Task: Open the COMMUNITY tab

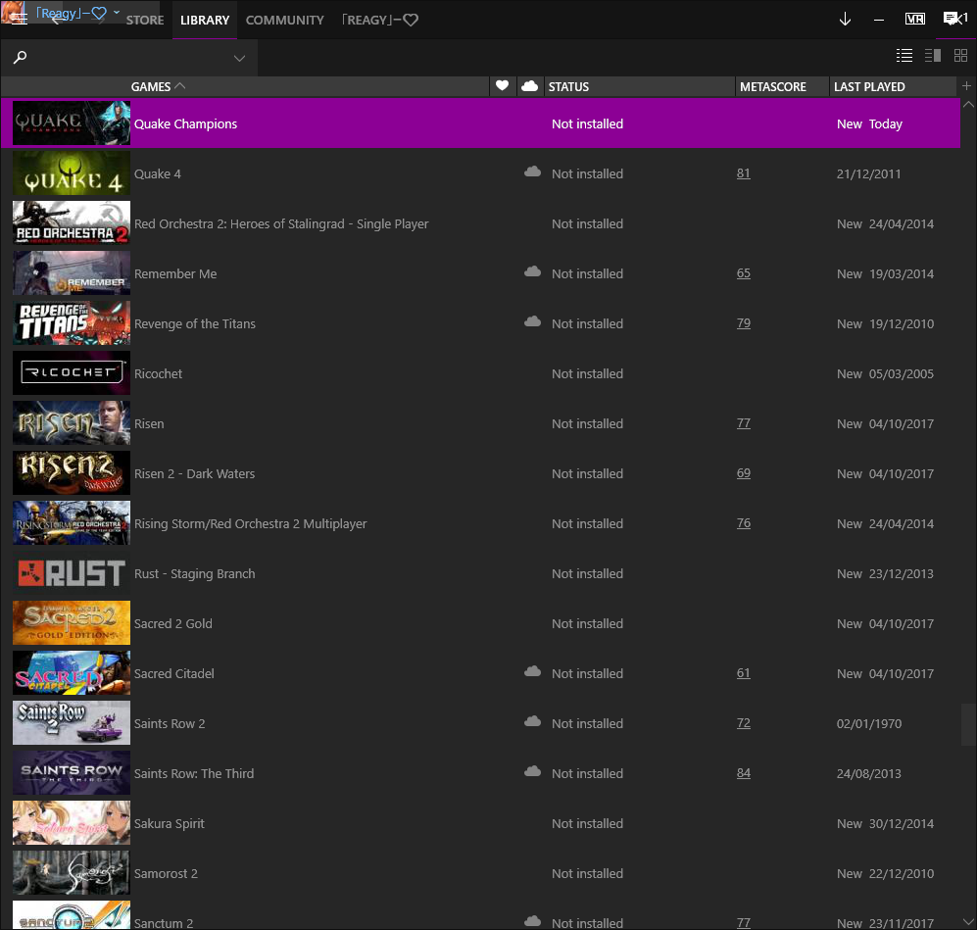Action: [x=285, y=20]
